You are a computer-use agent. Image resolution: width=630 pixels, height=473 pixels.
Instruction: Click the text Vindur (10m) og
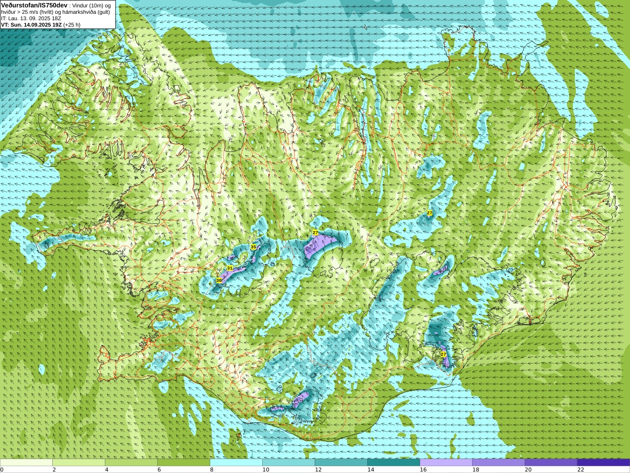[x=92, y=5]
